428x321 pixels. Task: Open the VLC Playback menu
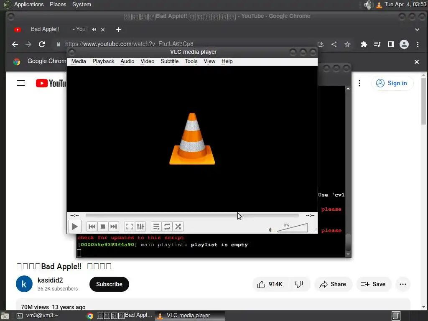click(x=103, y=61)
